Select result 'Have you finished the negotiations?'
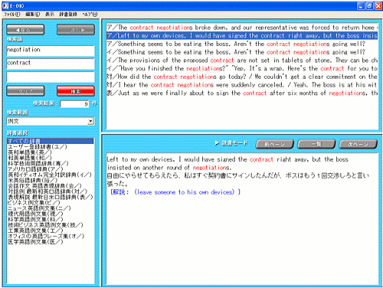This screenshot has height=288, width=383. click(x=242, y=68)
